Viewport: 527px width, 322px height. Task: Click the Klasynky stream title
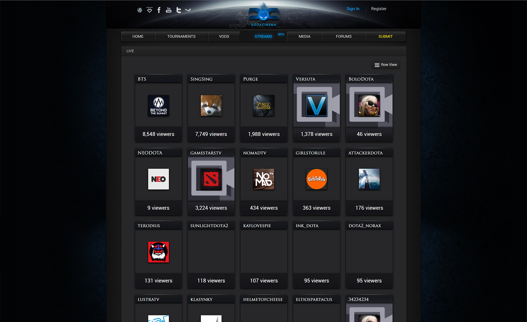201,300
